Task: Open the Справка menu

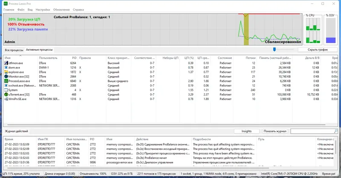Action: click(78, 9)
